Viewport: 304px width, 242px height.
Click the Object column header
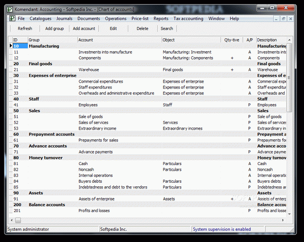[191, 40]
